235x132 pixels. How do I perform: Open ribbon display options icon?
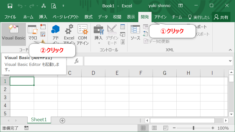180,6
